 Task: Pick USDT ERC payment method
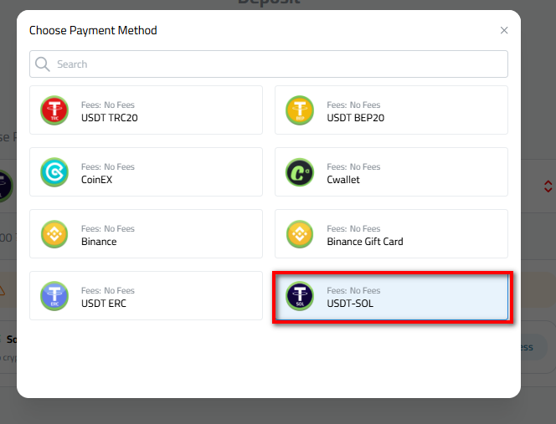146,296
